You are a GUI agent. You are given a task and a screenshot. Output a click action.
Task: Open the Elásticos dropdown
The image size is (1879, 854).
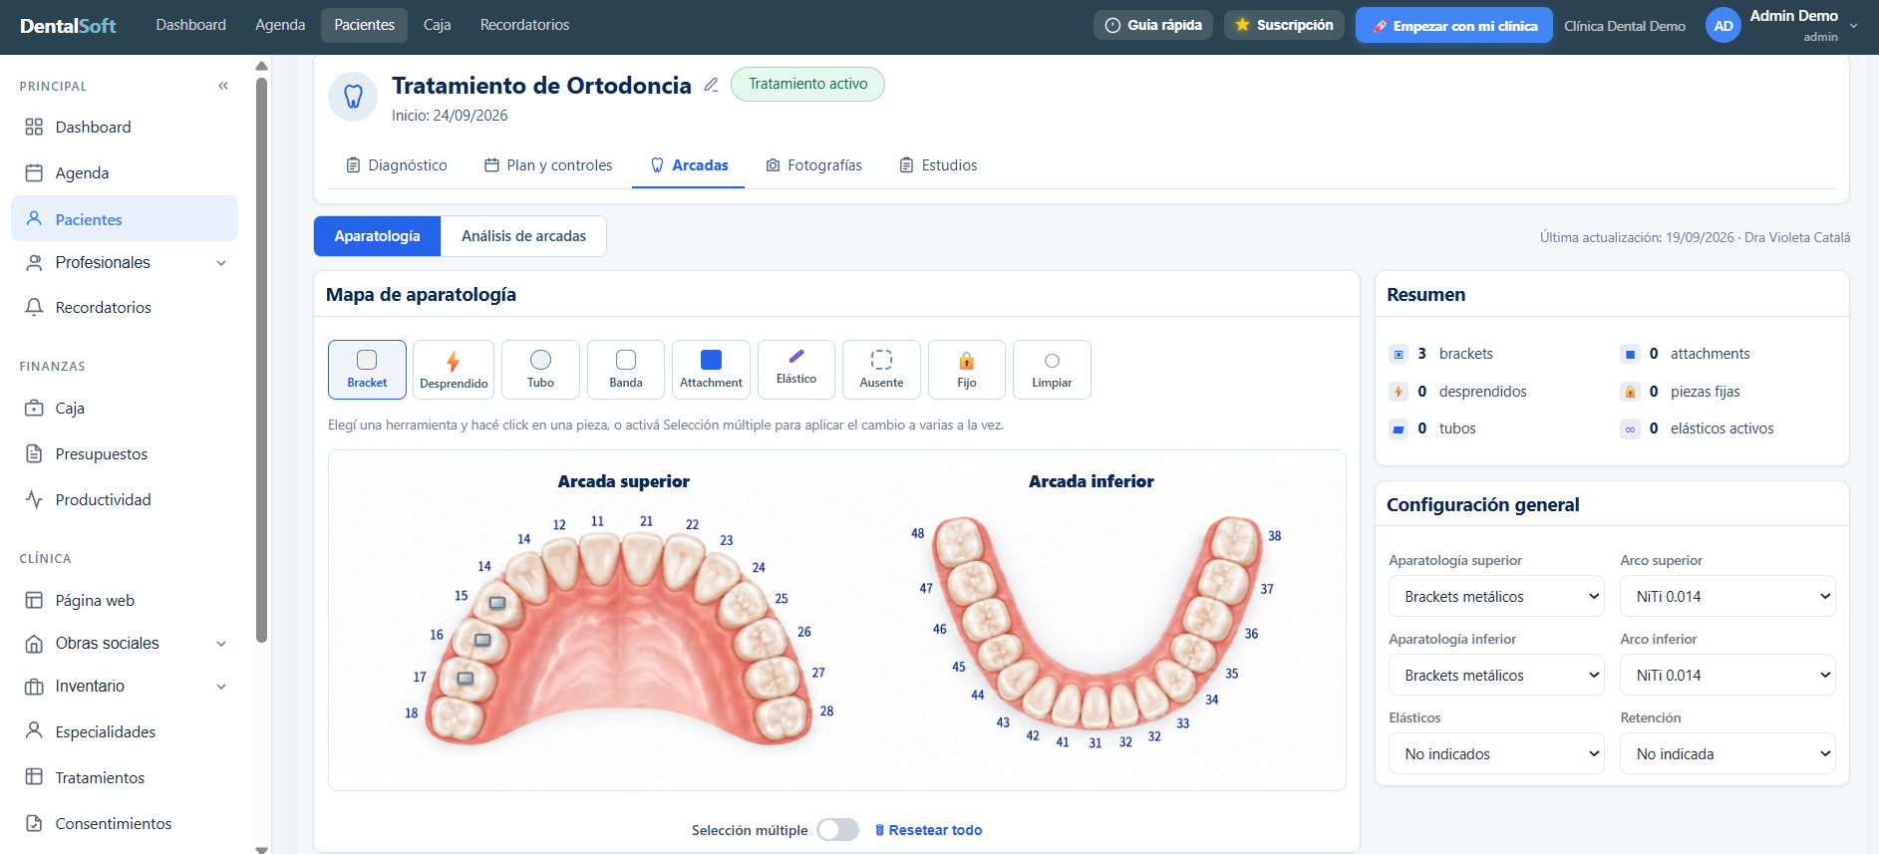(x=1496, y=753)
